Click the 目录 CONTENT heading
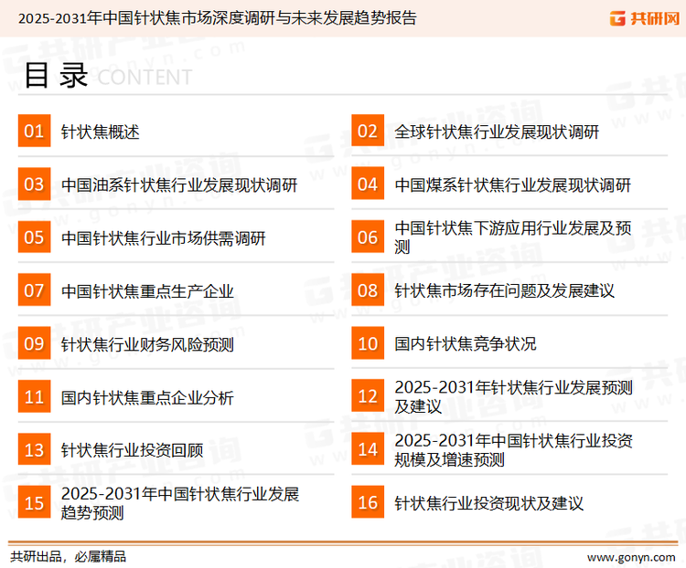Screen dimensions: 686x568 point(107,77)
